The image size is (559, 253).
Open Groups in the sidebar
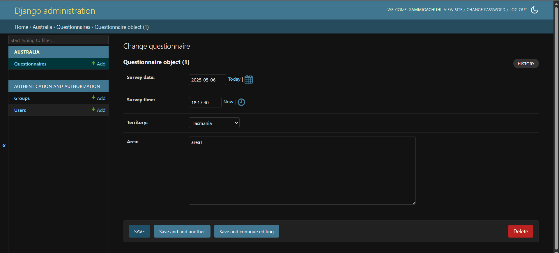pyautogui.click(x=22, y=98)
